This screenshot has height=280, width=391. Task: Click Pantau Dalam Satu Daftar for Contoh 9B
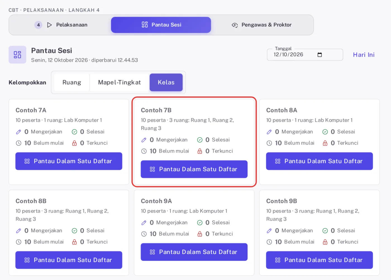point(320,260)
